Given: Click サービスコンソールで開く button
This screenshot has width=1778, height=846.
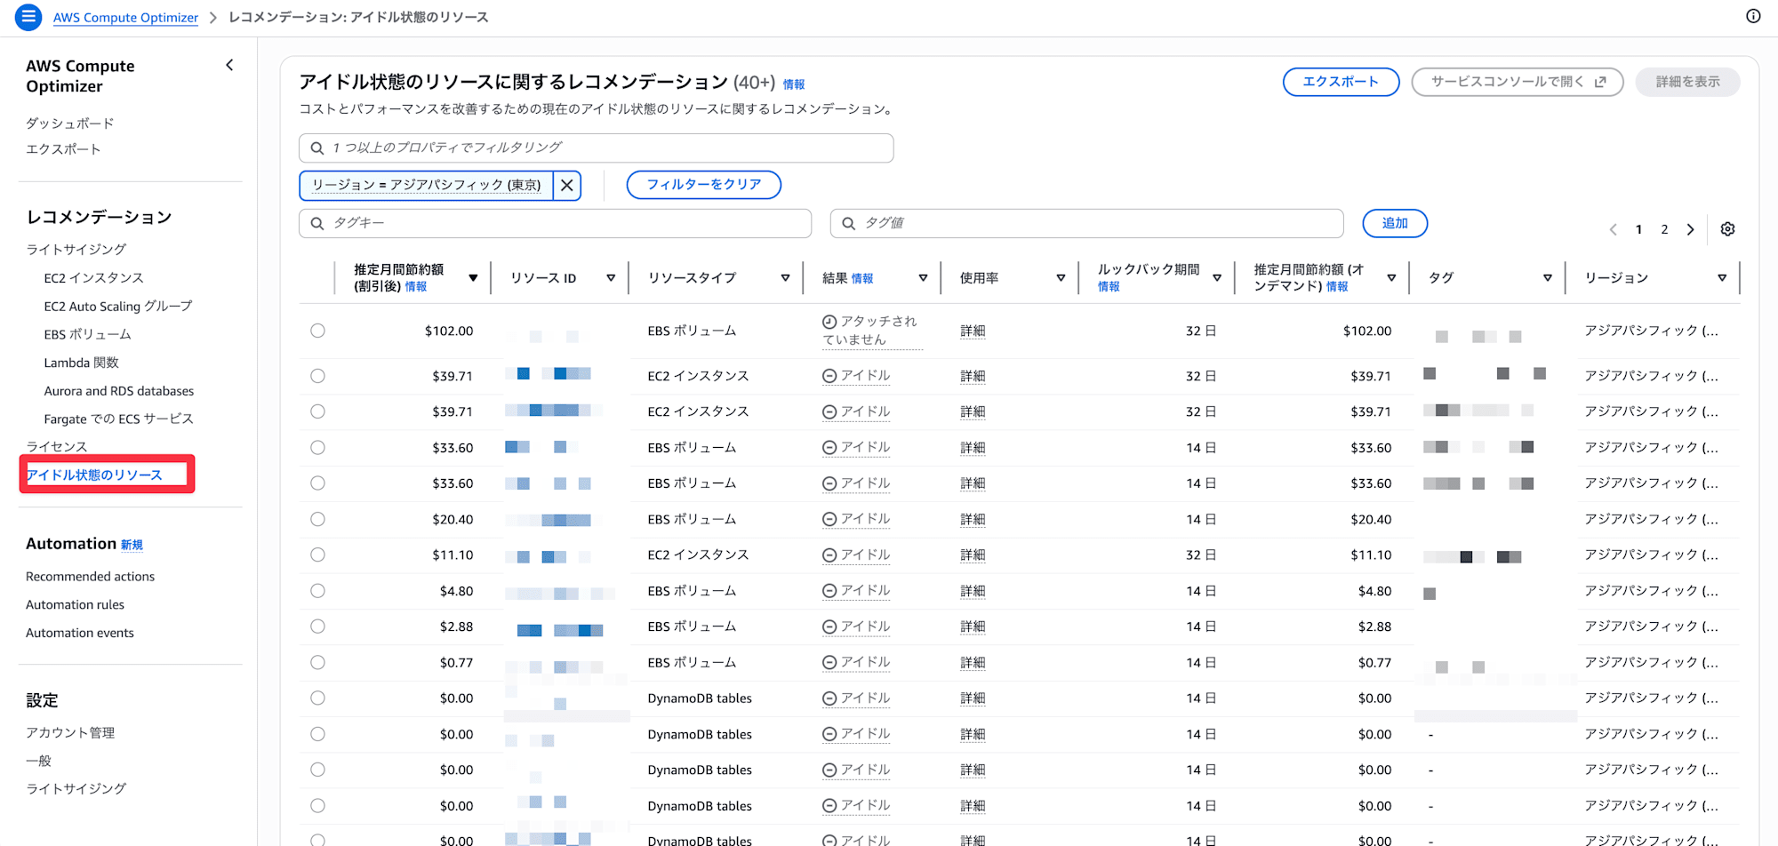Looking at the screenshot, I should point(1518,82).
